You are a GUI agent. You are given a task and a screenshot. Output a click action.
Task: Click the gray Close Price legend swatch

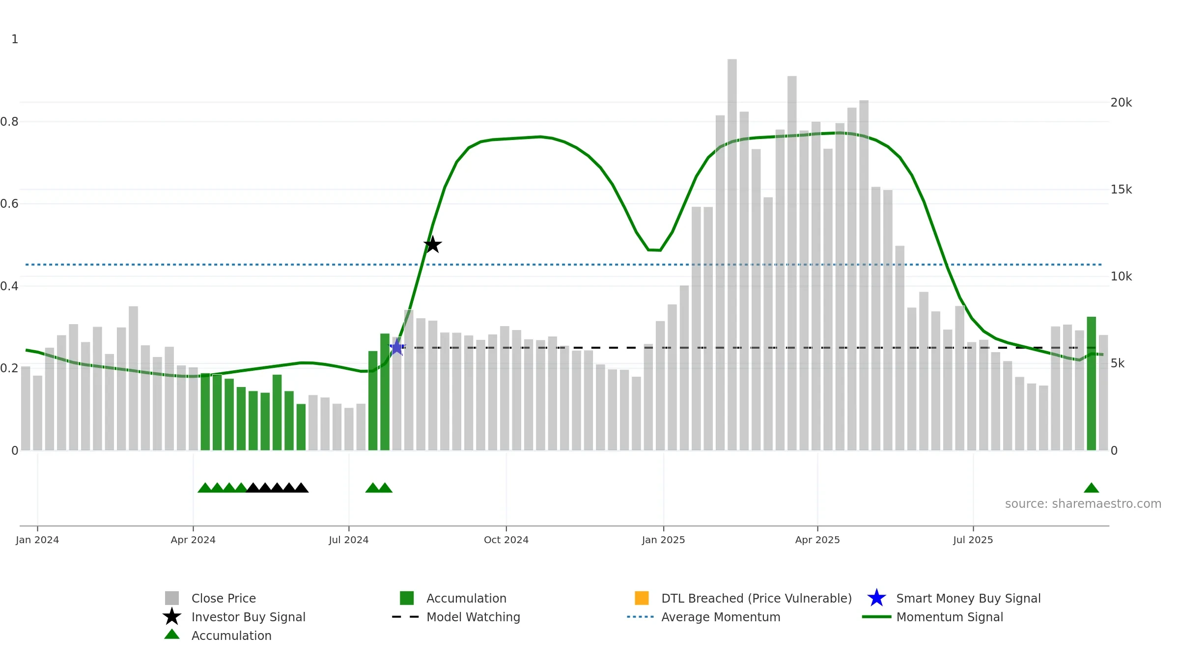pos(172,598)
